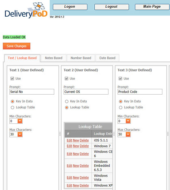Click the Logout button
The height and width of the screenshot is (190, 170).
click(x=112, y=7)
